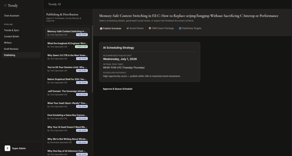Click By Generalist Specialist (AI) author text
Viewport: 292px width, 156px height.
59,142
